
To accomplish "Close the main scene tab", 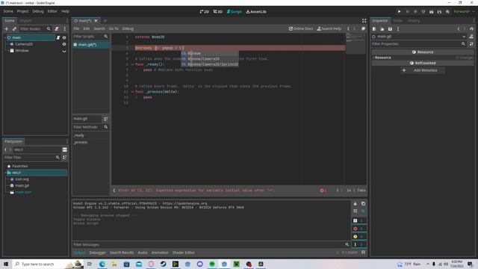I will point(96,21).
